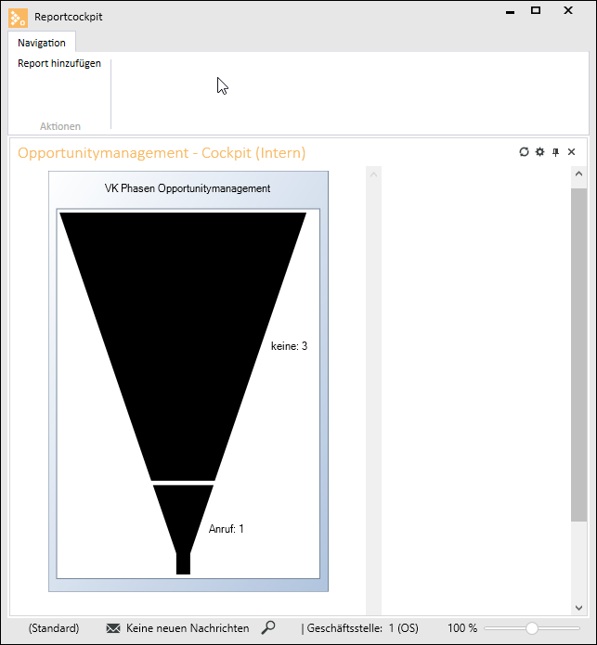The height and width of the screenshot is (645, 597).
Task: Click the VK Phasen Opportunitymanagement chart title
Action: click(188, 188)
